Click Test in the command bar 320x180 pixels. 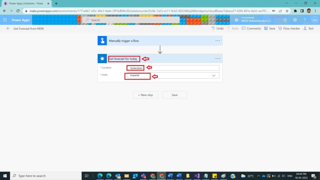pyautogui.click(x=308, y=28)
